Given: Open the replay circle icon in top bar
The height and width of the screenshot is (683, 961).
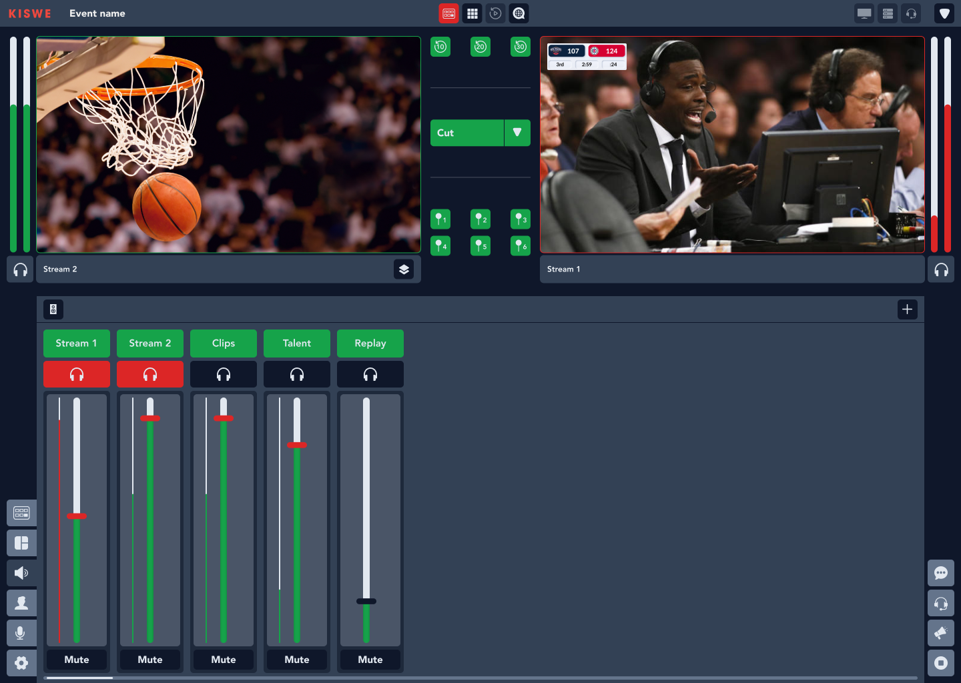Looking at the screenshot, I should [x=495, y=13].
